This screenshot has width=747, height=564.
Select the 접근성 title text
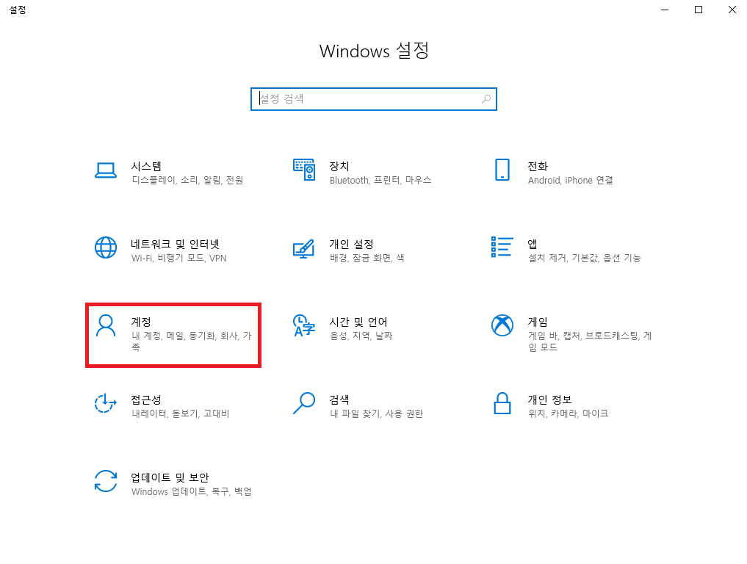(146, 399)
